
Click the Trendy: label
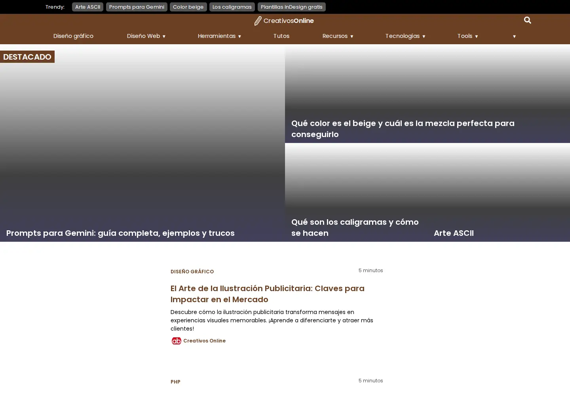(x=55, y=7)
